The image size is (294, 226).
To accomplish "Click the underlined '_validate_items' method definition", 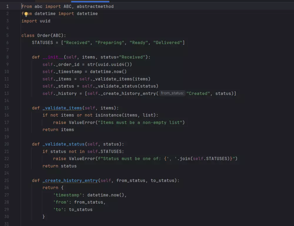I will click(x=62, y=108).
